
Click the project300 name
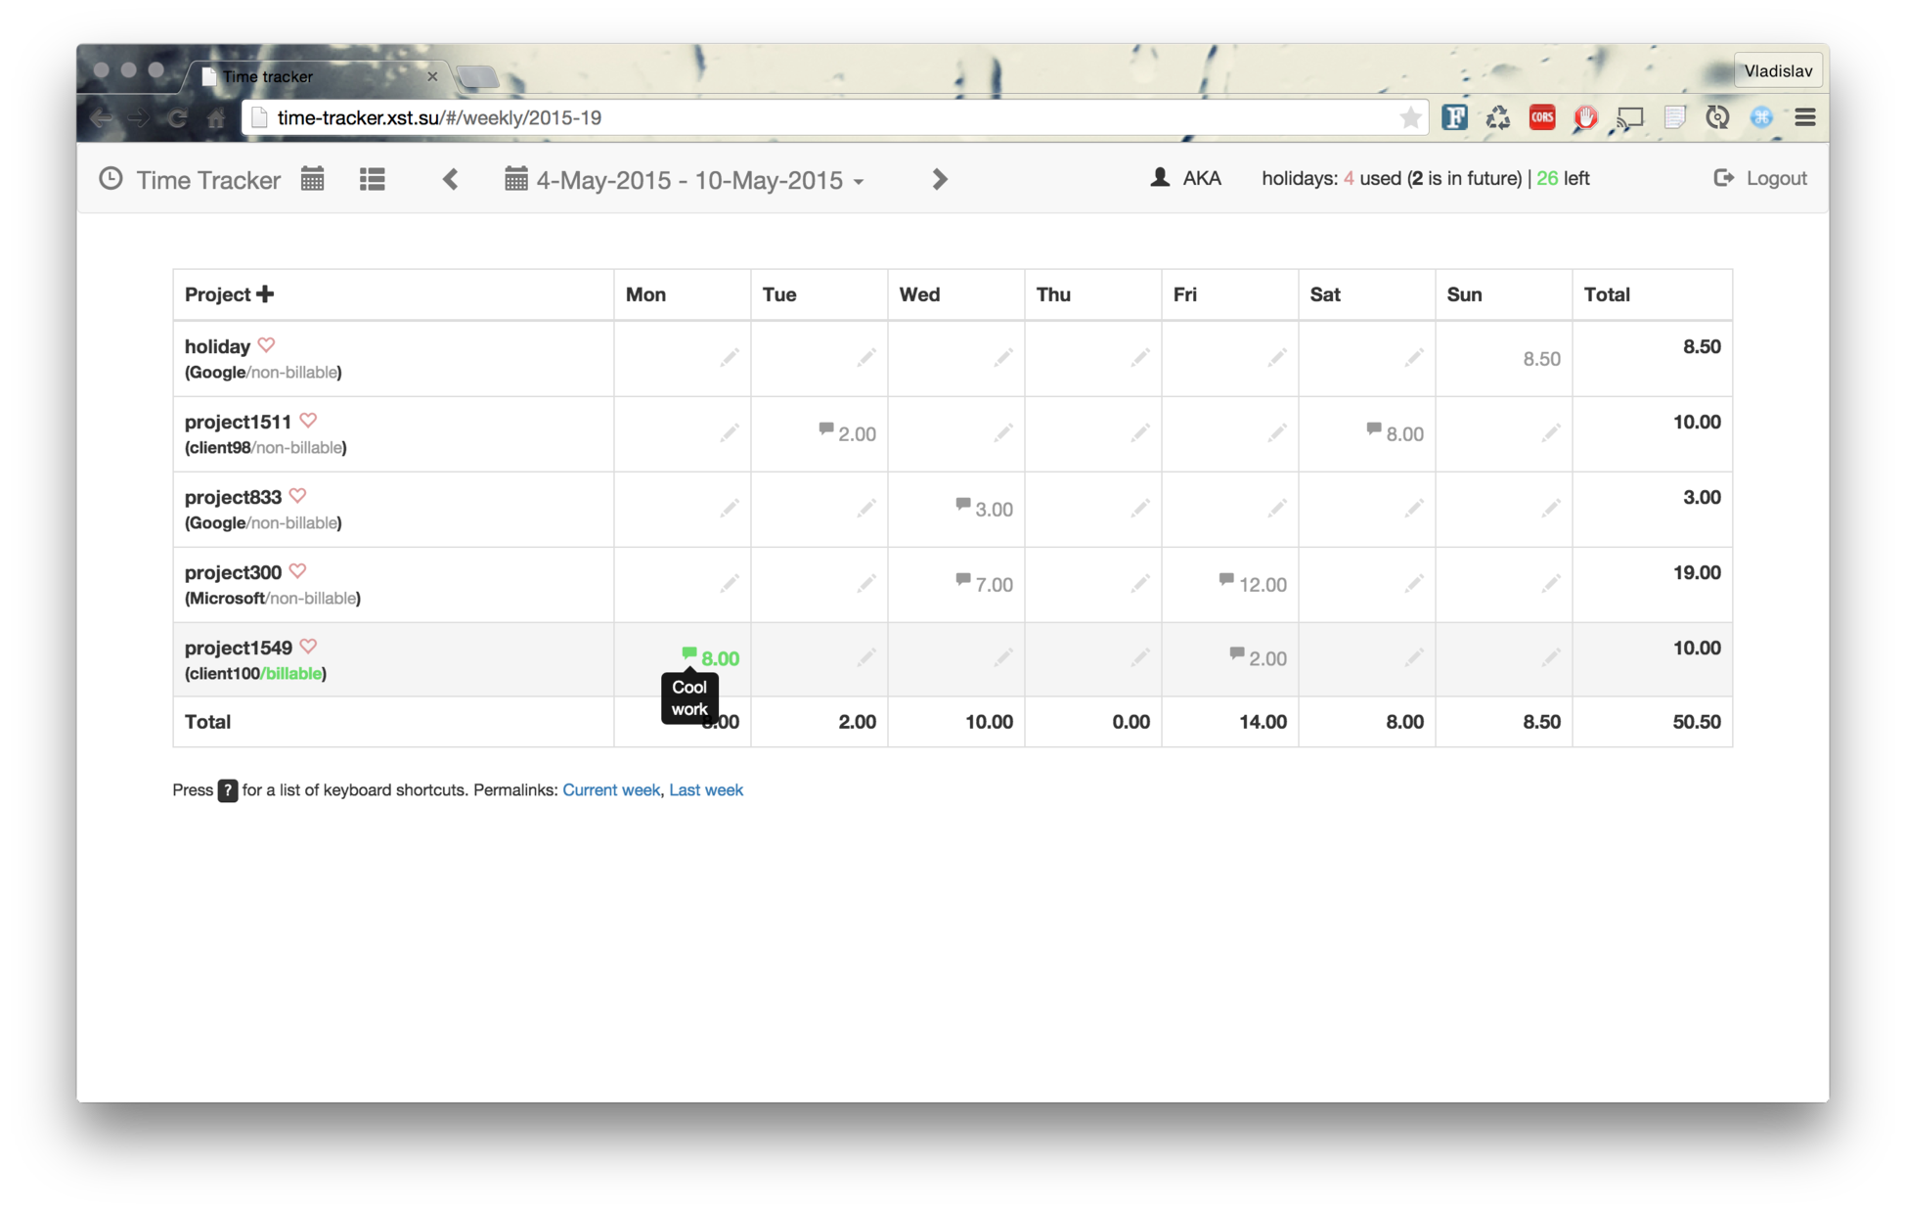click(233, 572)
